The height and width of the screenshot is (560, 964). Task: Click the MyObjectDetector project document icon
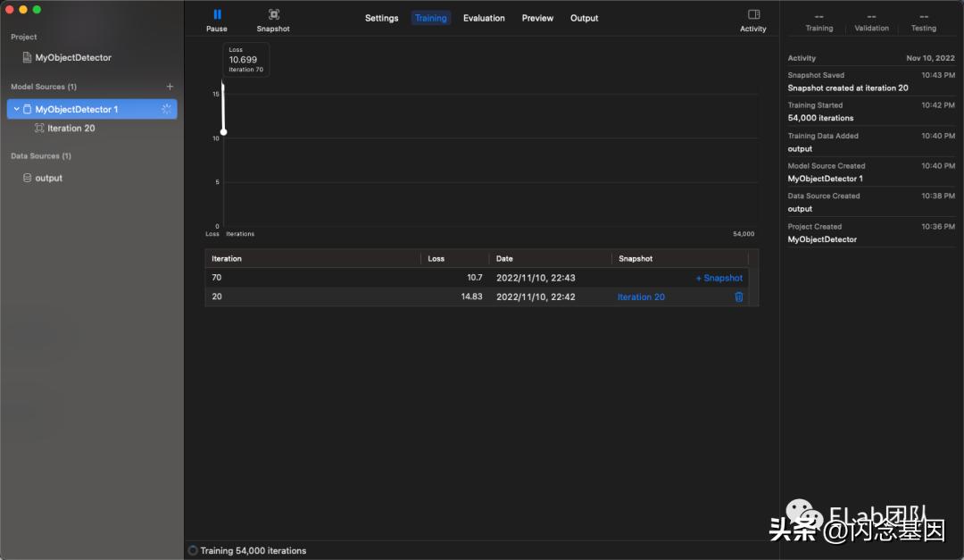tap(27, 58)
